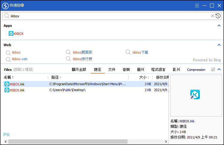Click the scroll right arrow
Screen dimensions: 224x145
tap(166, 142)
